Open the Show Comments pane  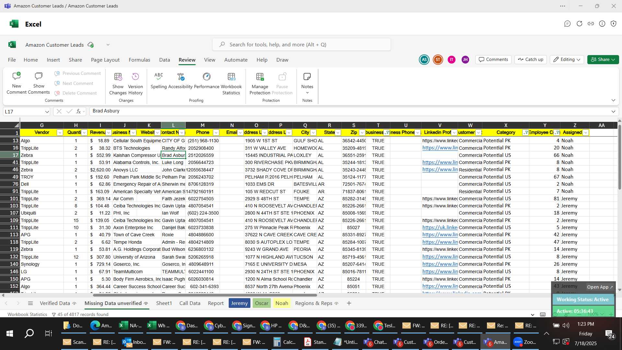click(x=39, y=84)
